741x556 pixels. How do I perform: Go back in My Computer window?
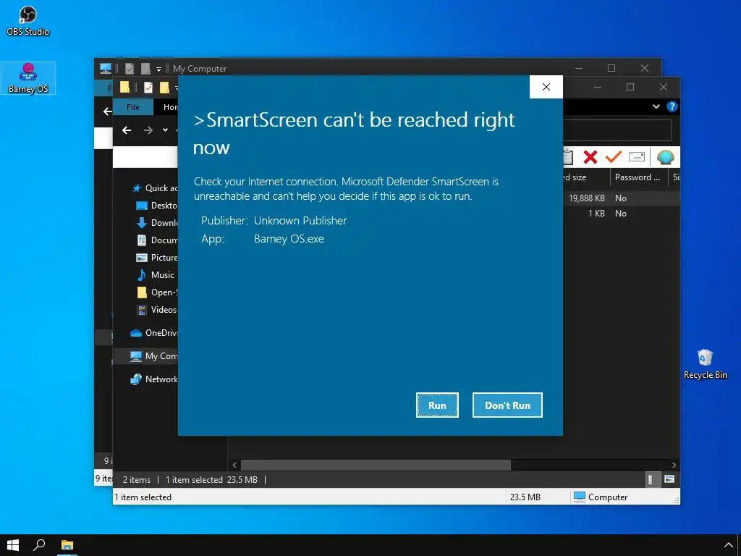[107, 111]
